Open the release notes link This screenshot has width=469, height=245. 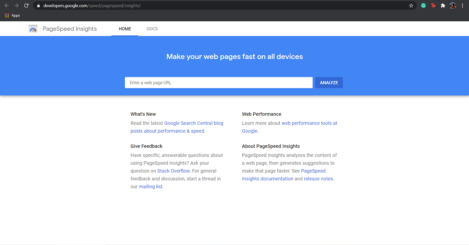click(x=319, y=179)
